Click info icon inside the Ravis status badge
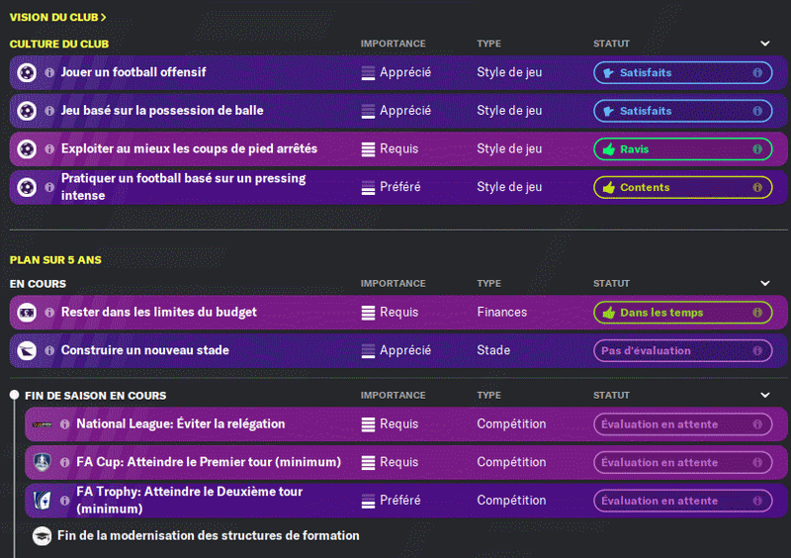The height and width of the screenshot is (558, 791). 757,149
